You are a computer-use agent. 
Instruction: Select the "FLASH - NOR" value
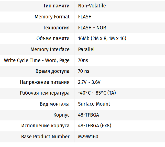(92, 28)
